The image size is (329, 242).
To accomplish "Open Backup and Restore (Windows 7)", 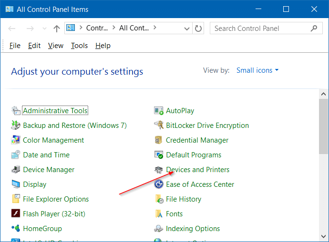I will [75, 126].
